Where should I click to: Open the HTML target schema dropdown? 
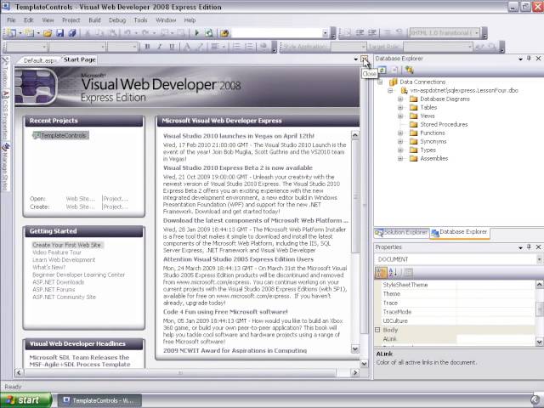[477, 33]
